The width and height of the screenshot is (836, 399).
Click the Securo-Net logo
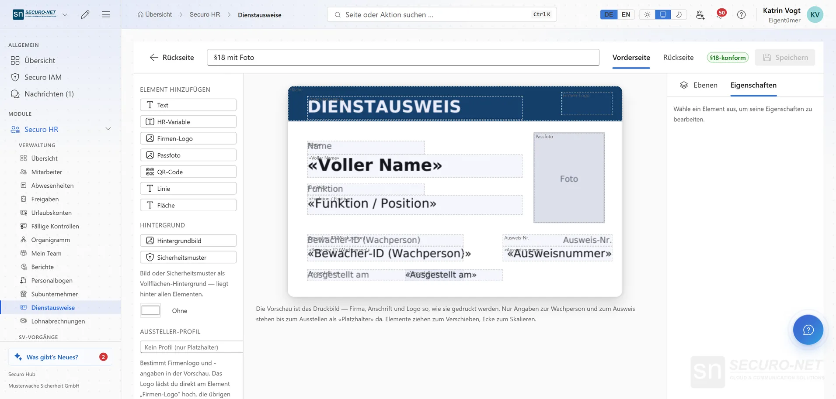[x=35, y=14]
